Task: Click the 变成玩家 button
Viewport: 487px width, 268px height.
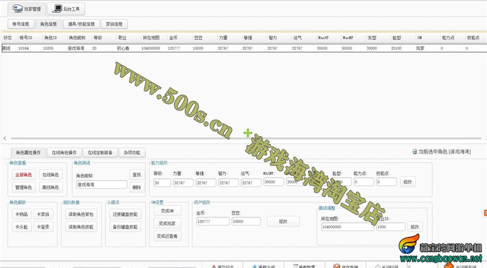Action: [x=167, y=224]
